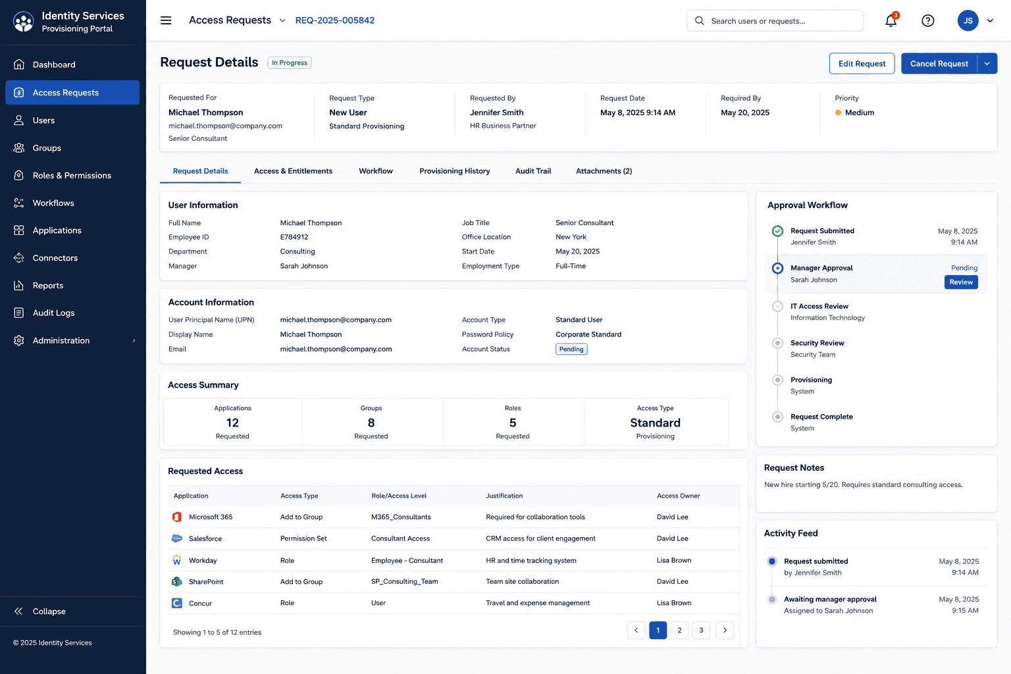1011x674 pixels.
Task: Open notifications bell icon
Action: (x=891, y=20)
